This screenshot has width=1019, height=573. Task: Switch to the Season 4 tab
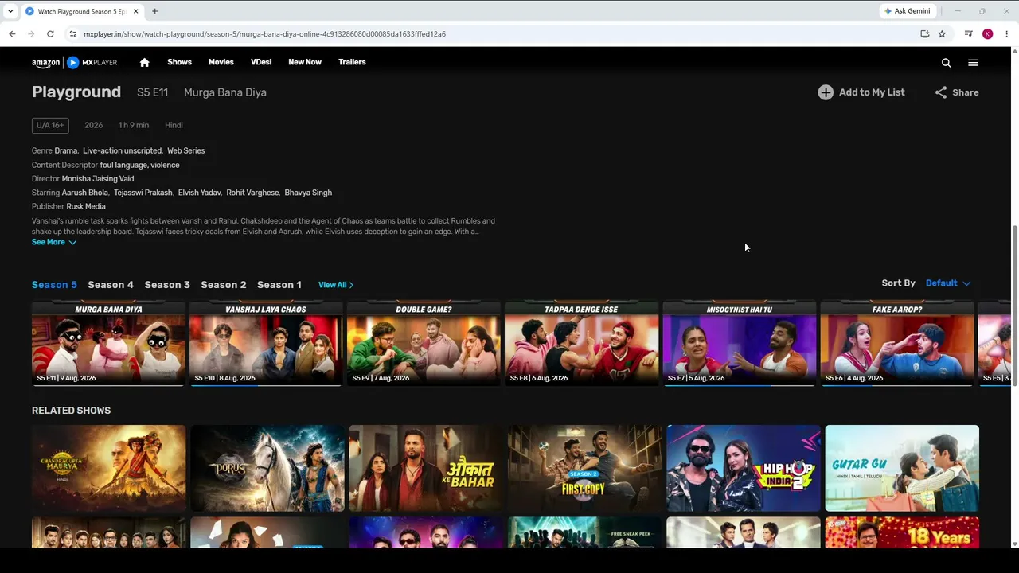(111, 285)
